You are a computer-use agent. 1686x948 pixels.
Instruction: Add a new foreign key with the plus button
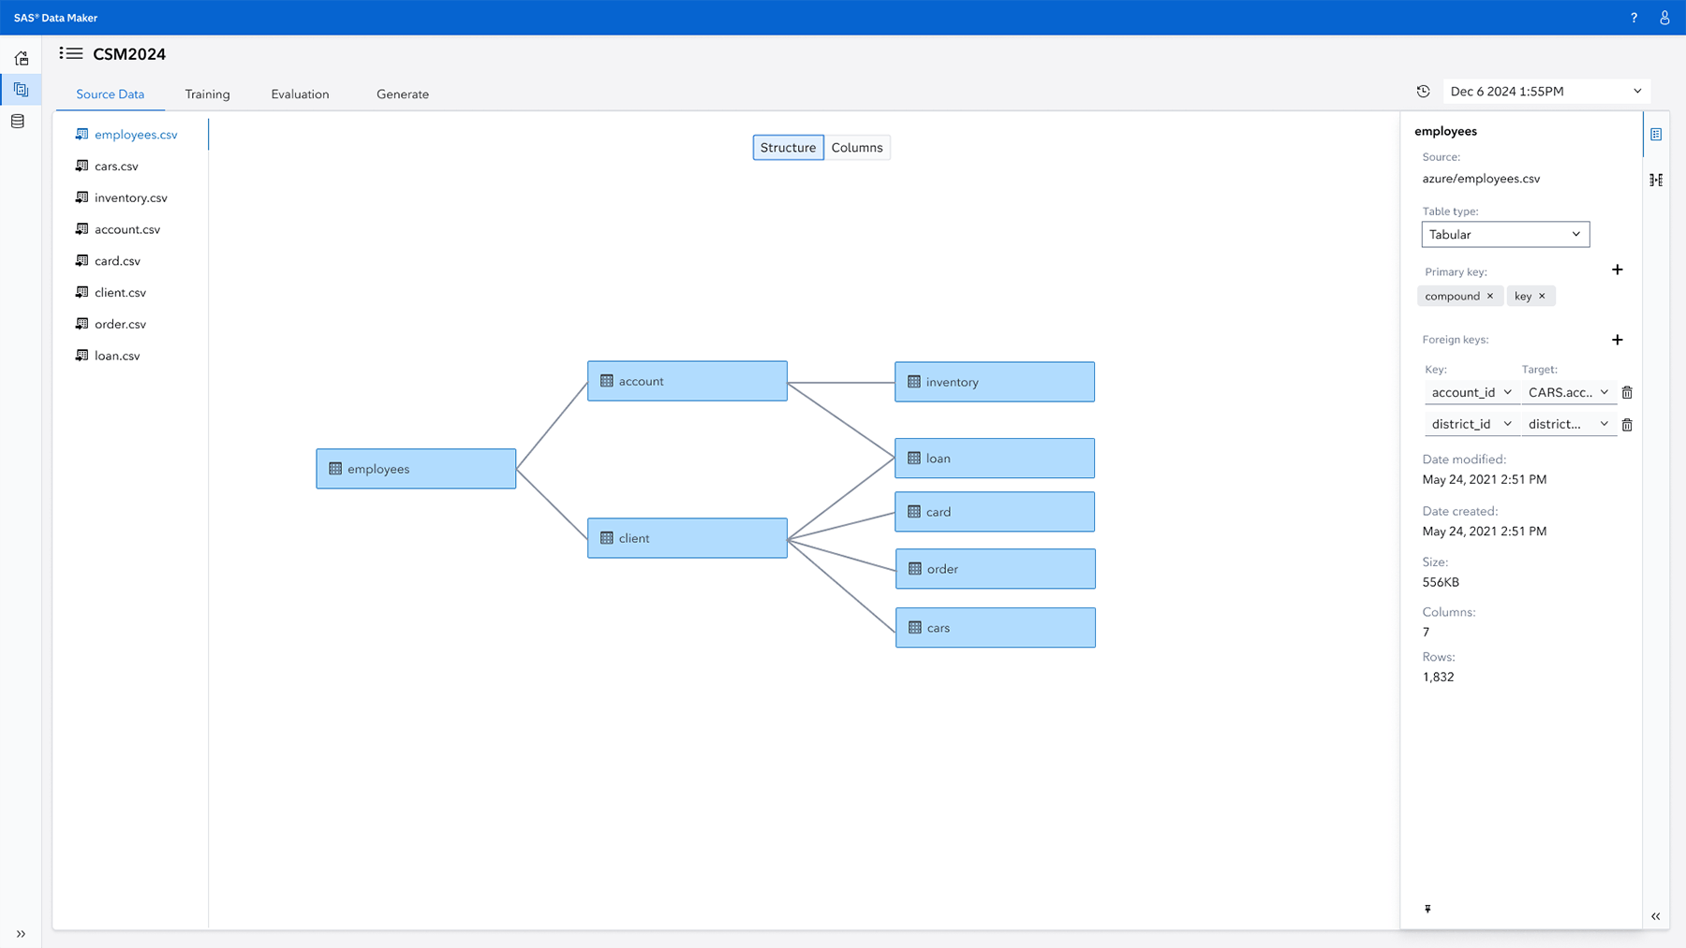point(1617,340)
